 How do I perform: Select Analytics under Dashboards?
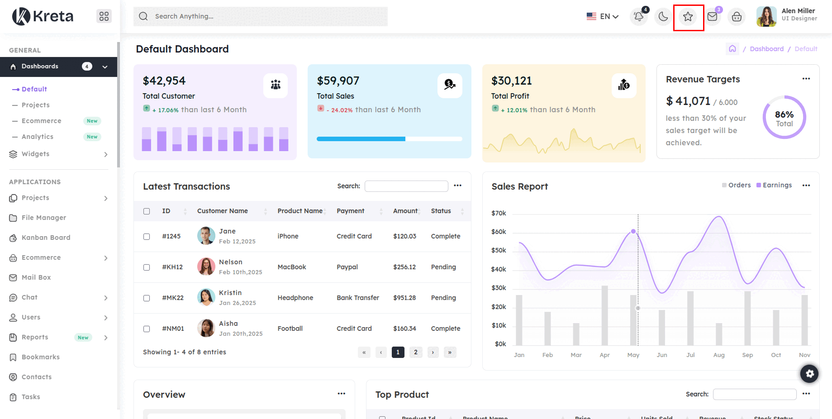(x=38, y=137)
